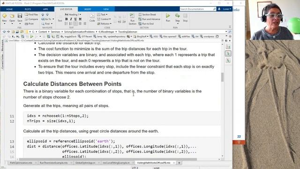Click the Step icon
The height and width of the screenshot is (169, 300).
tap(177, 15)
